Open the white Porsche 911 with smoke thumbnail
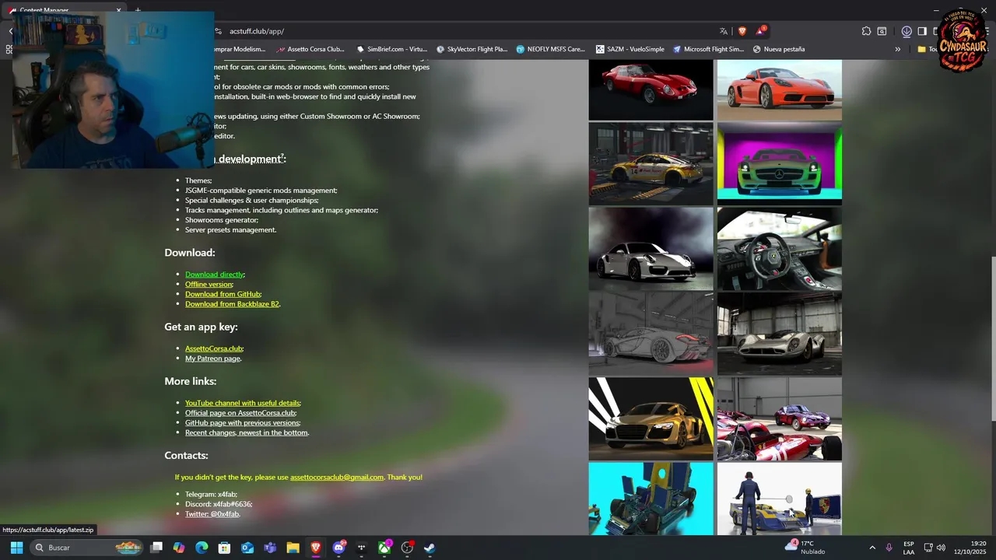This screenshot has height=560, width=996. (651, 249)
